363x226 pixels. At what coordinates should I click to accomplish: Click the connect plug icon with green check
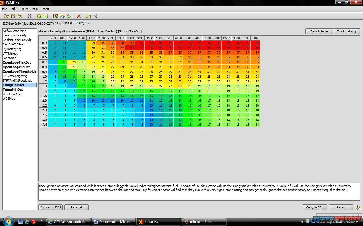(x=69, y=16)
